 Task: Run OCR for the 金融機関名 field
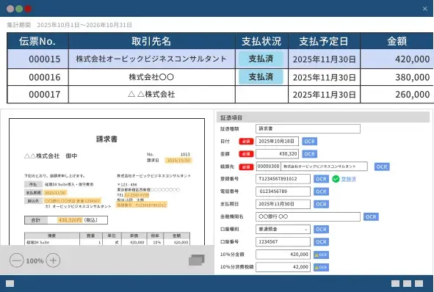(x=371, y=216)
